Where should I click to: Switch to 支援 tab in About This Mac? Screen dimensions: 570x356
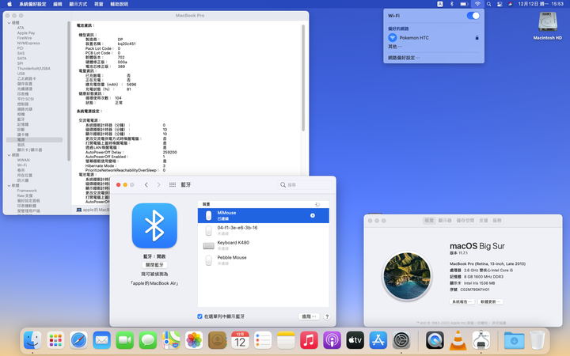(483, 221)
